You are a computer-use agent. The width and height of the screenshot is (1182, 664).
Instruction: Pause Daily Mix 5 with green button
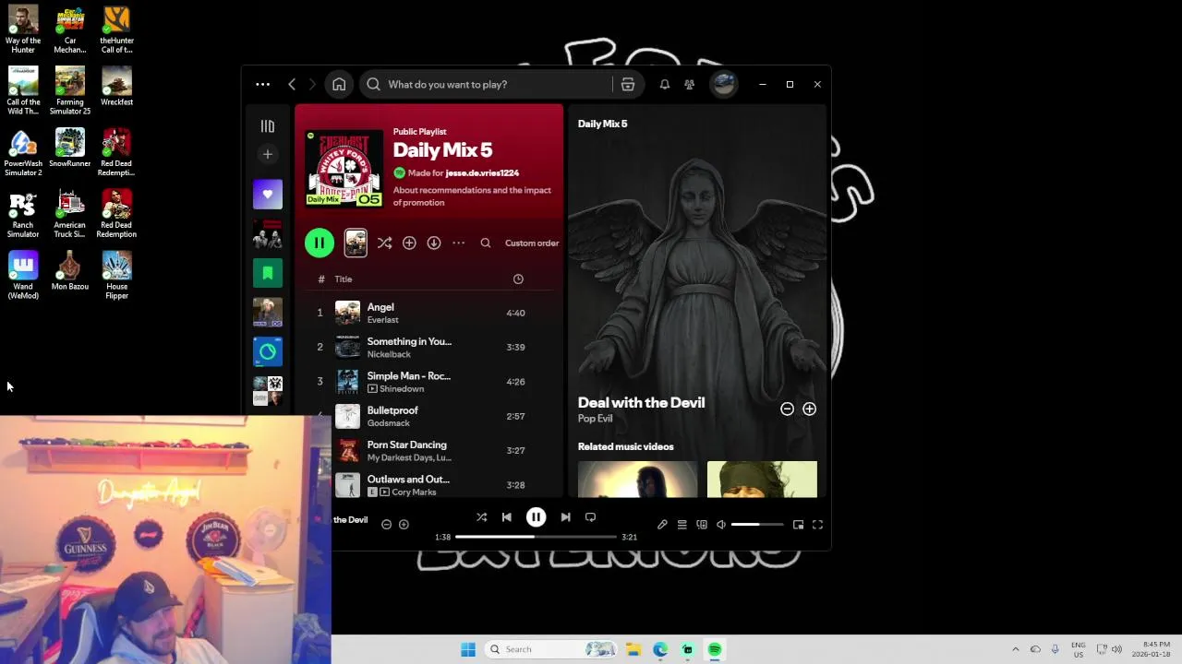pos(320,243)
